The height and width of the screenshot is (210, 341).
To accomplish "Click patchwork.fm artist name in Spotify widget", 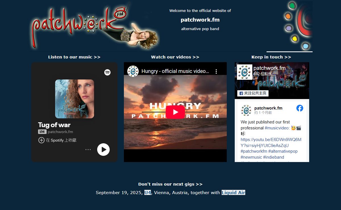I will 60,132.
